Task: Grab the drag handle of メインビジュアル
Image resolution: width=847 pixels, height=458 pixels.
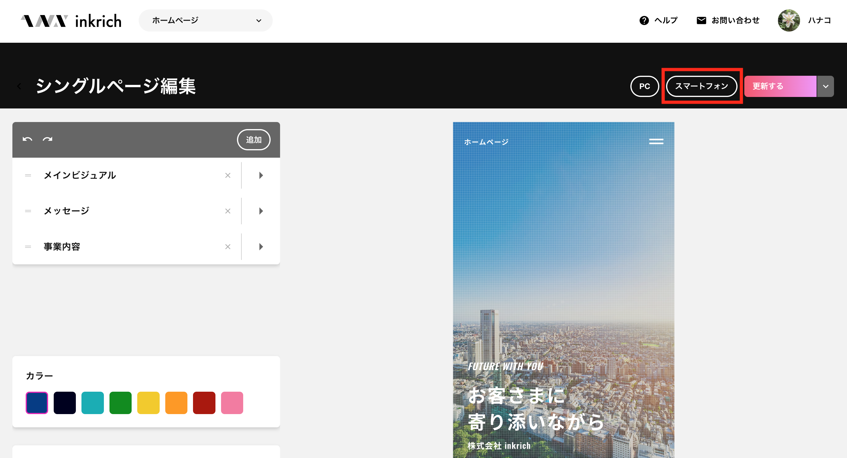Action: tap(28, 175)
